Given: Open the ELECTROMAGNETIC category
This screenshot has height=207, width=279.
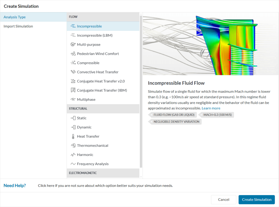Looking at the screenshot, I should [x=103, y=173].
